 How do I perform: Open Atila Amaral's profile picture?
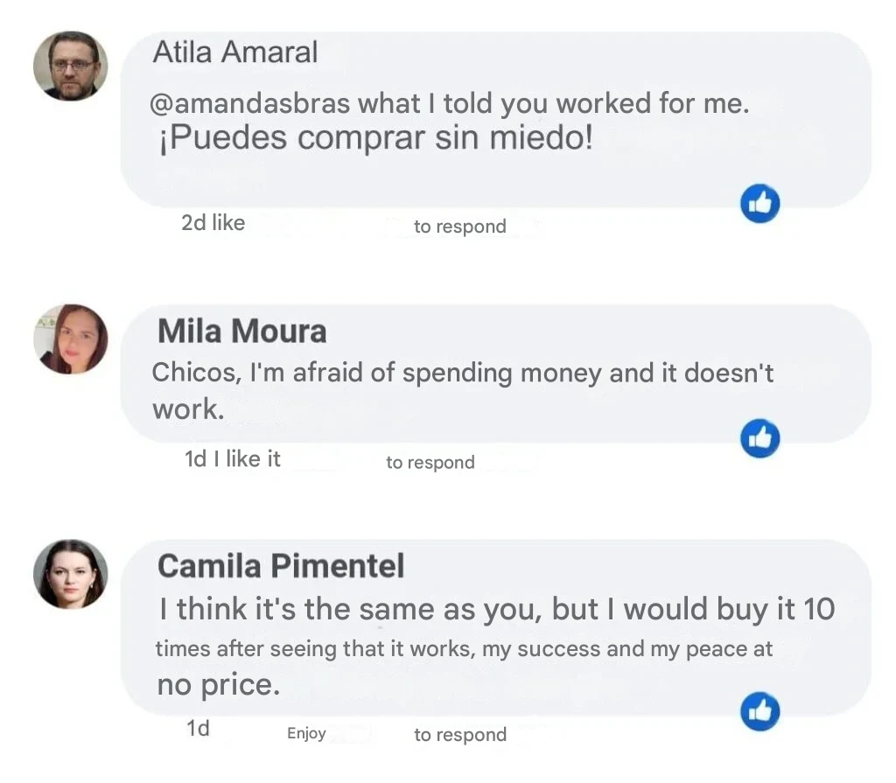[x=71, y=66]
